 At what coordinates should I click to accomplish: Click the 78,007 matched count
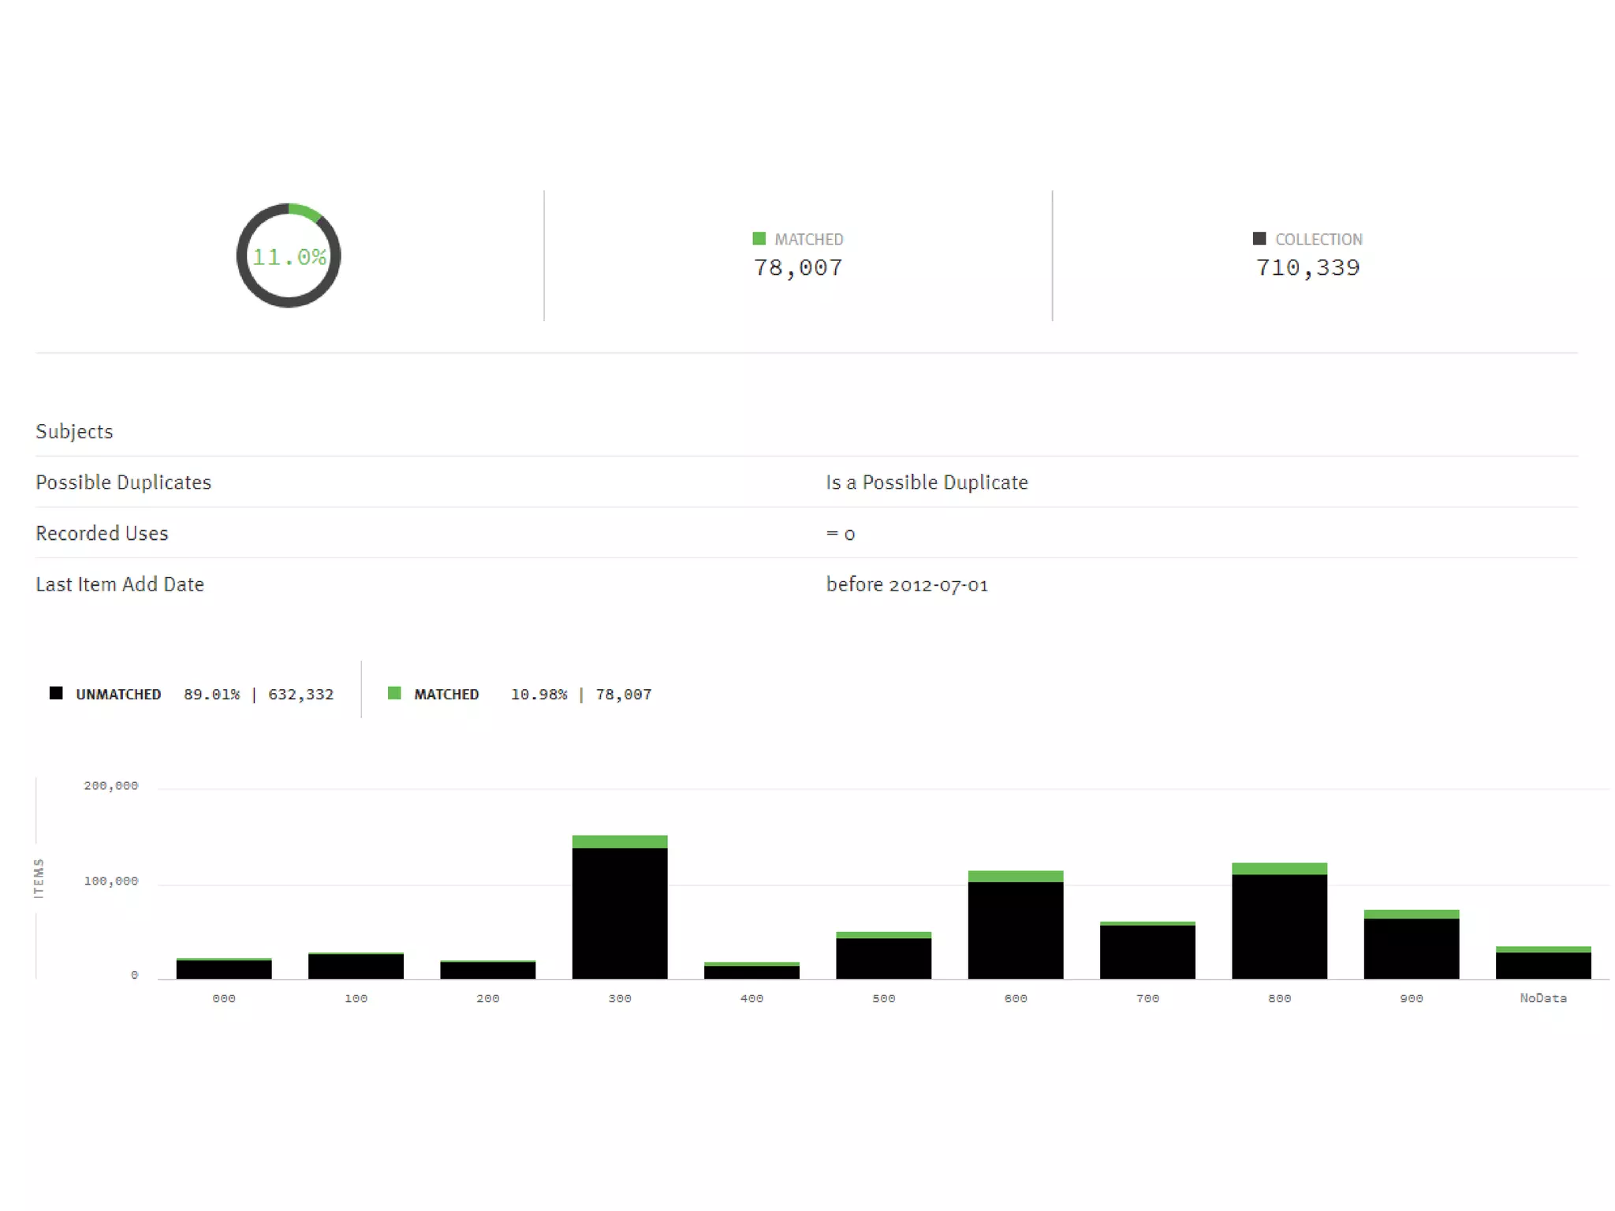pyautogui.click(x=798, y=268)
